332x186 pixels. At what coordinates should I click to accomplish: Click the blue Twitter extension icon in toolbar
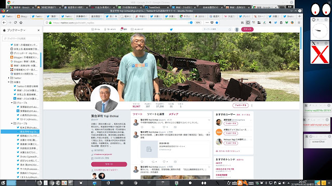(x=275, y=23)
